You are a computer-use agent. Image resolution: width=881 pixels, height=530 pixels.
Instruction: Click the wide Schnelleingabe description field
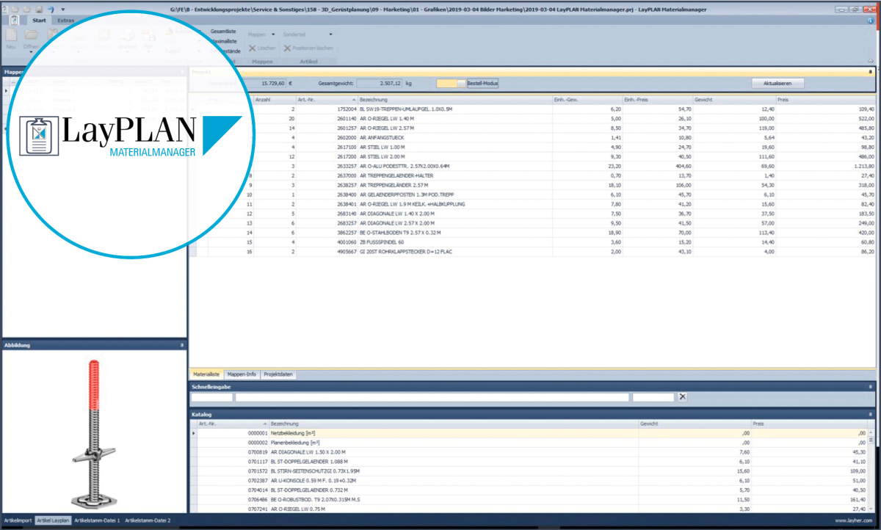(x=432, y=397)
